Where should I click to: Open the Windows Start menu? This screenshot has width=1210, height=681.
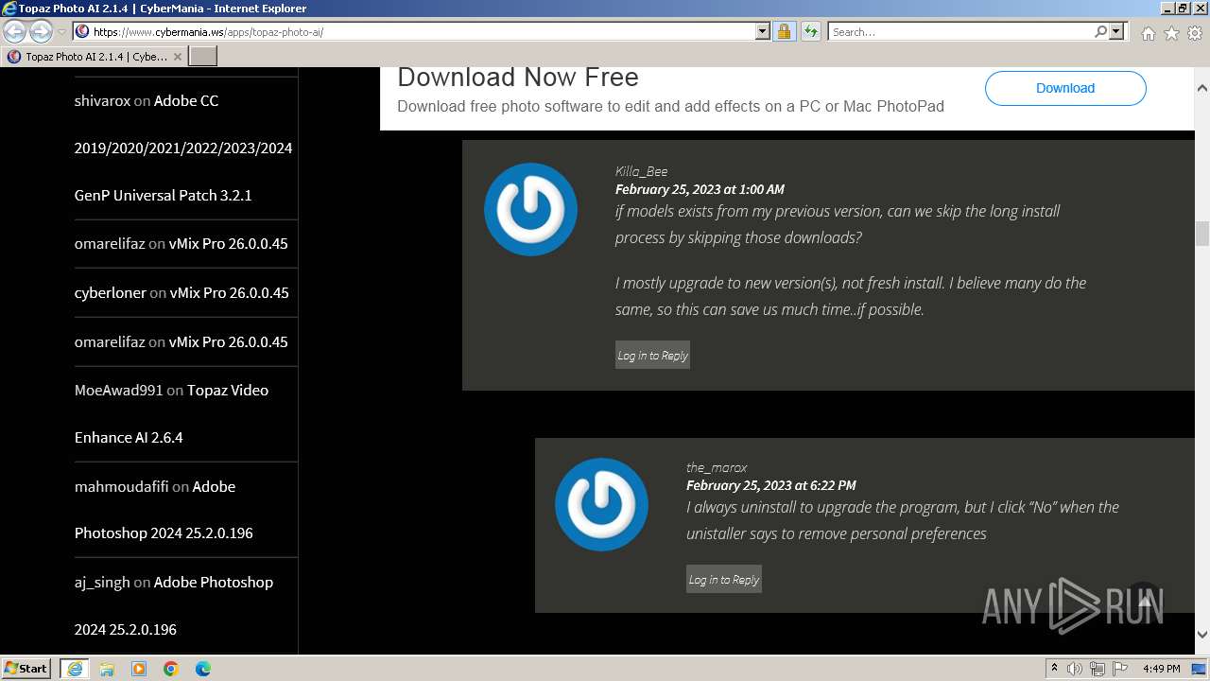point(26,668)
